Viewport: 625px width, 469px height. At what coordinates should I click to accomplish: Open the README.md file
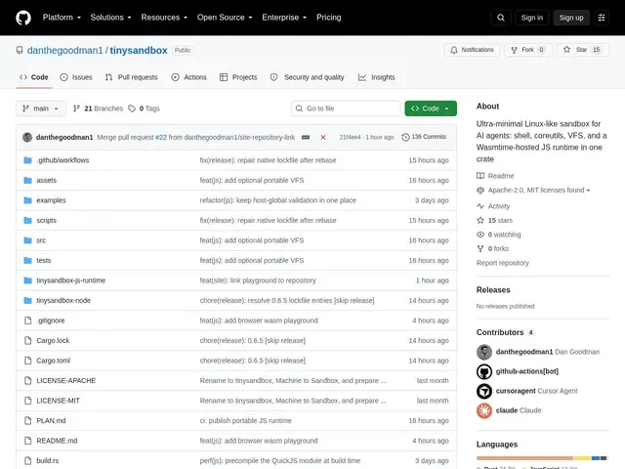point(57,441)
